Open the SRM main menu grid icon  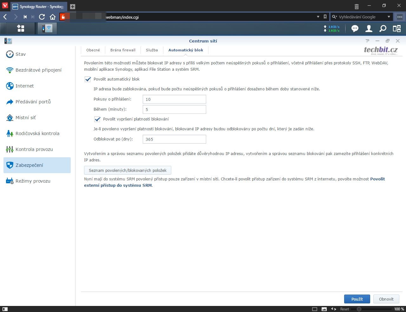21,29
